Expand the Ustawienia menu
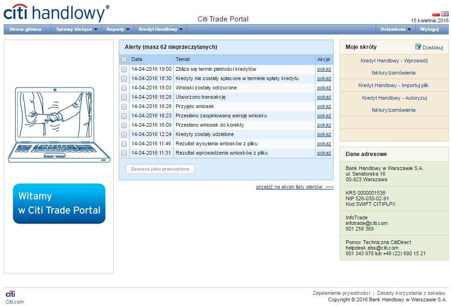451x306 pixels. click(396, 29)
